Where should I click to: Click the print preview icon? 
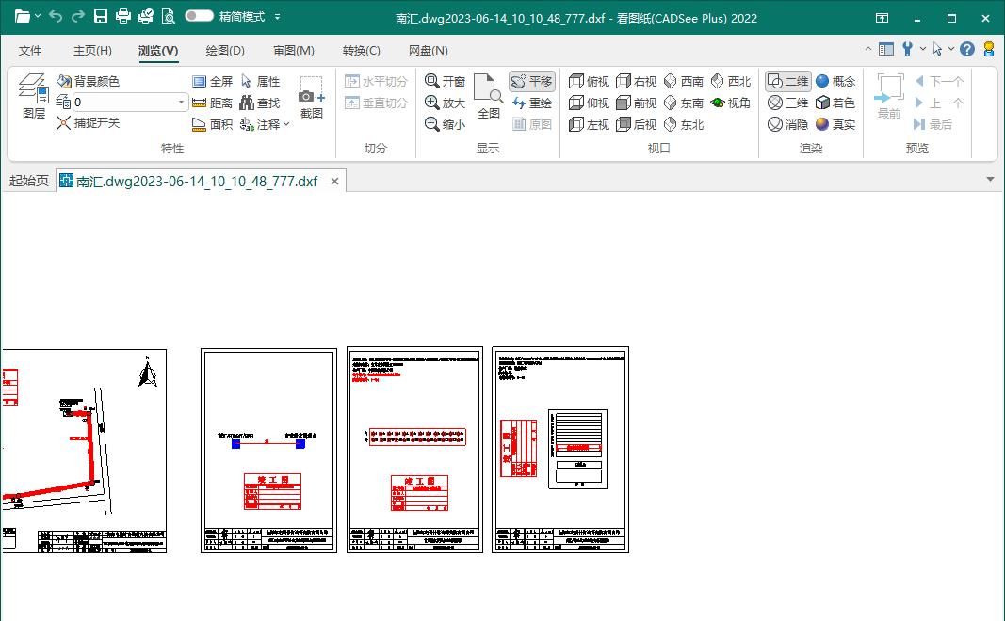pyautogui.click(x=169, y=16)
